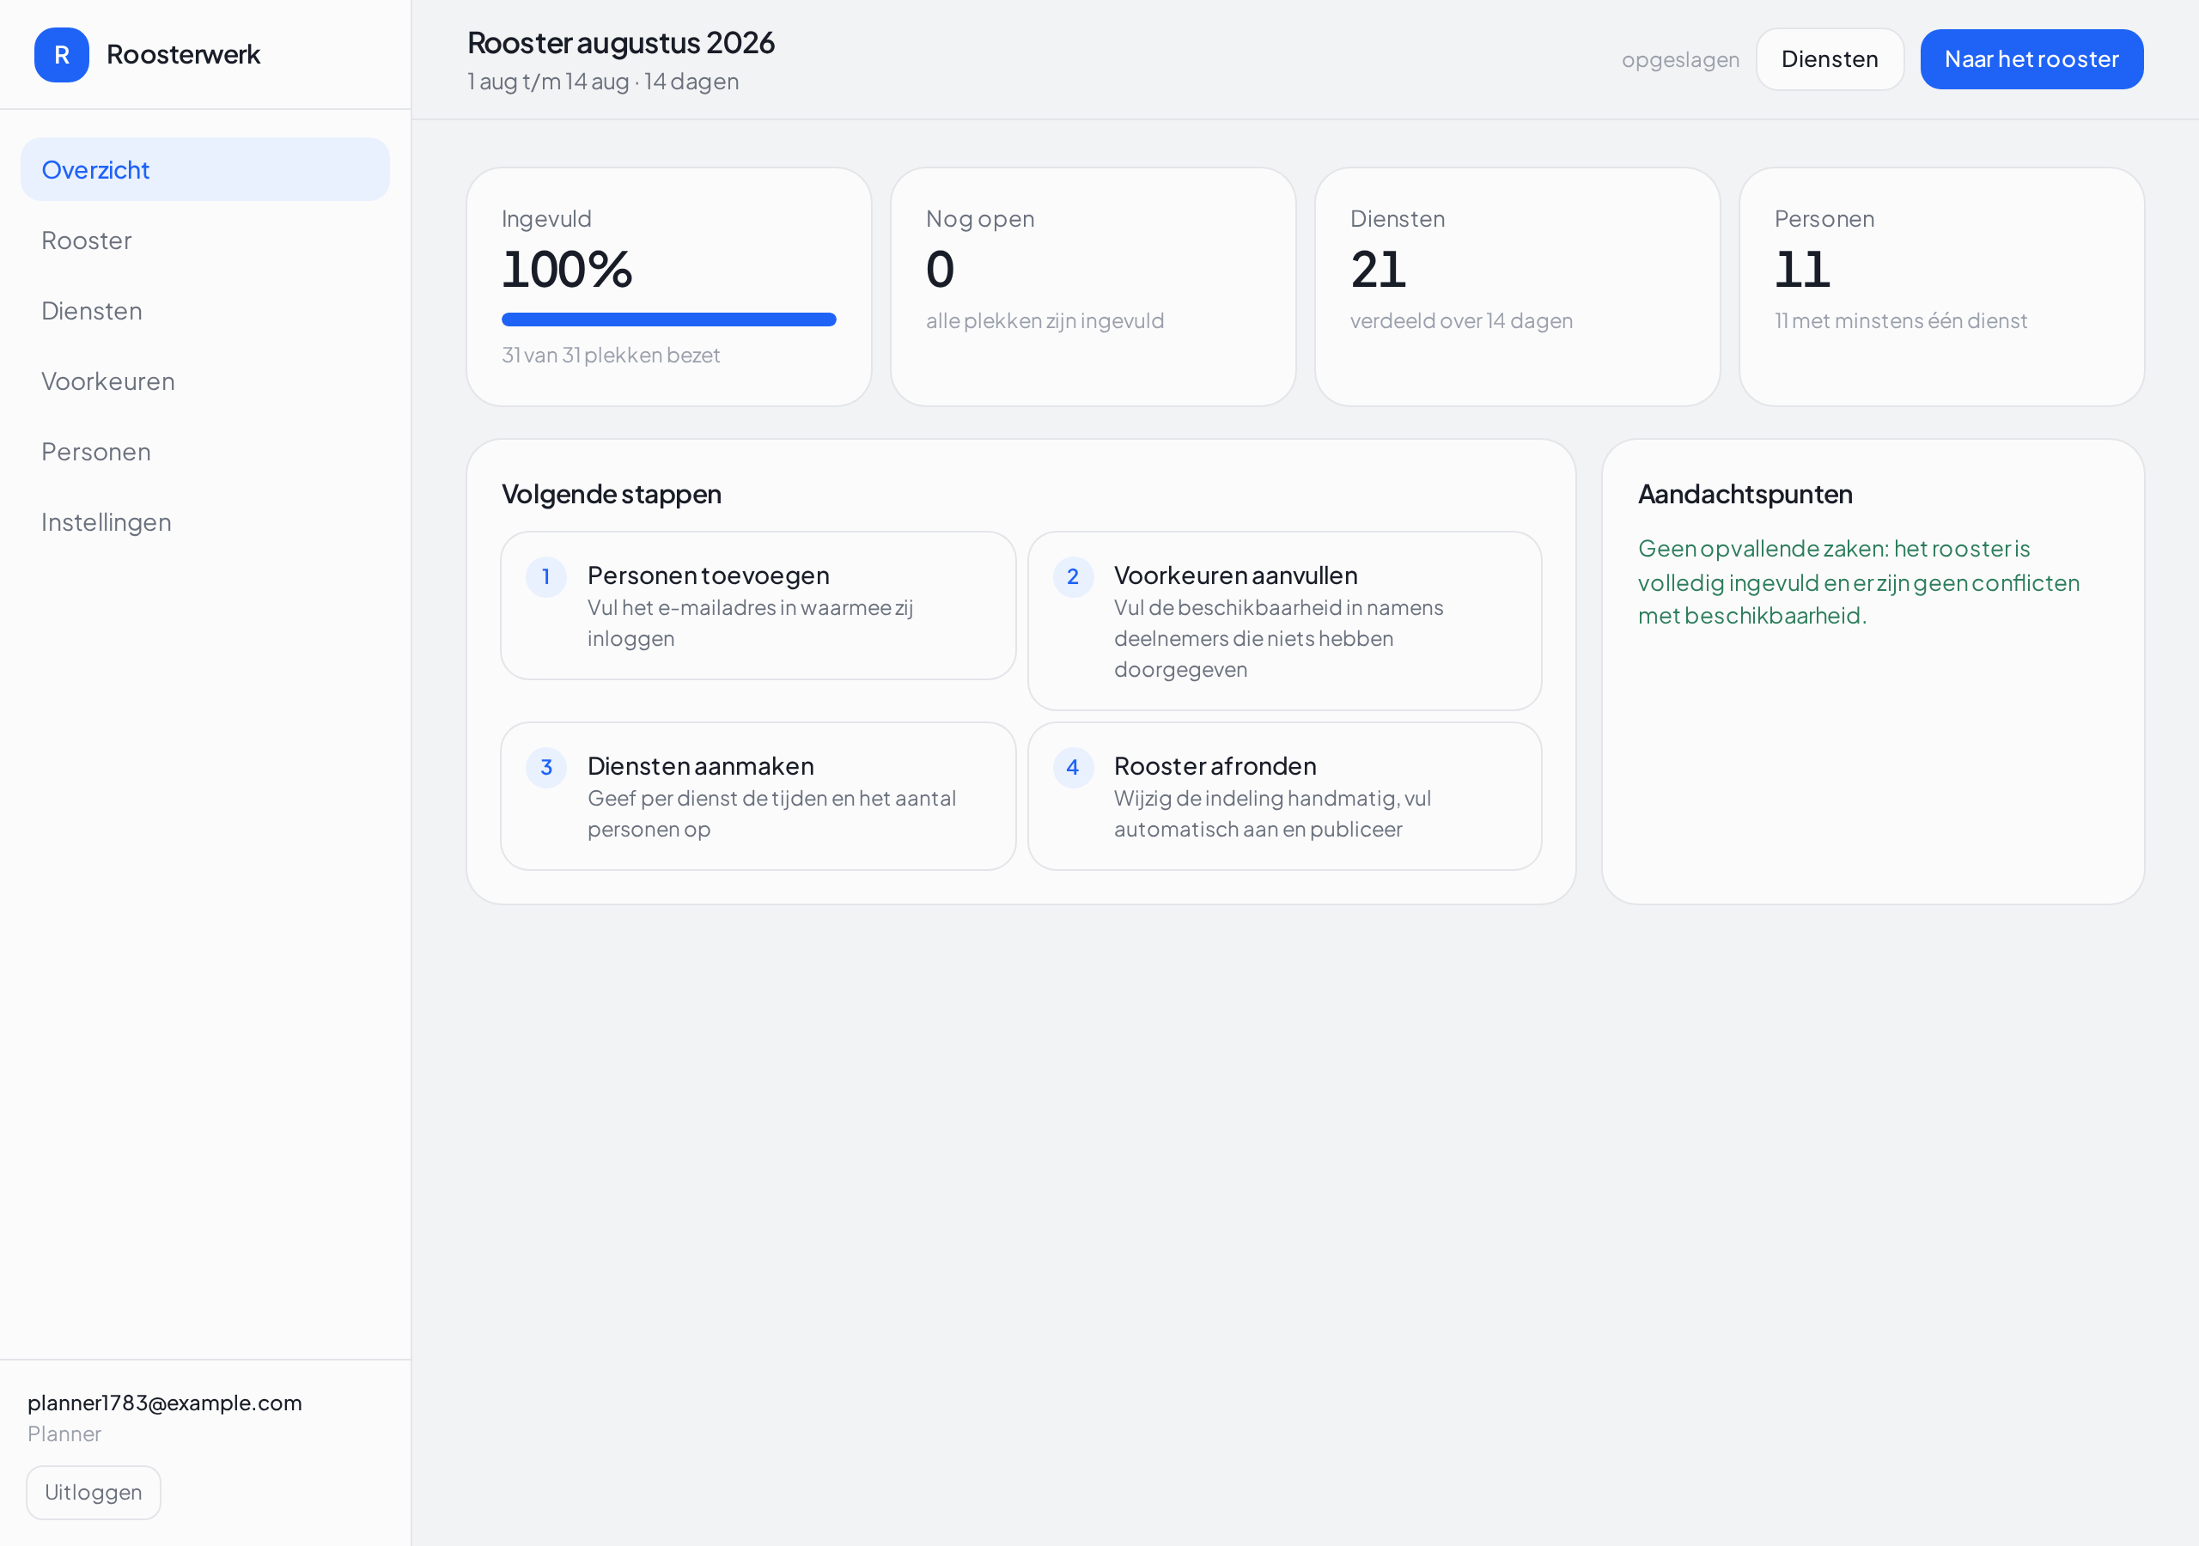Click the Uitloggen button
Image resolution: width=2199 pixels, height=1546 pixels.
click(x=93, y=1493)
